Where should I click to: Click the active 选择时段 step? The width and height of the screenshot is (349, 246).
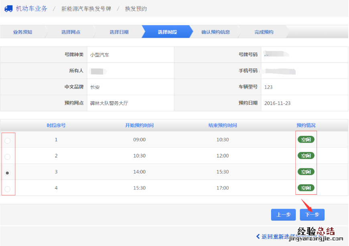(x=167, y=32)
